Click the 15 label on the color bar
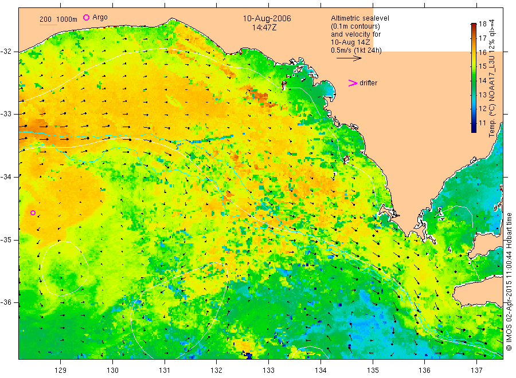516x378 pixels. coord(482,66)
